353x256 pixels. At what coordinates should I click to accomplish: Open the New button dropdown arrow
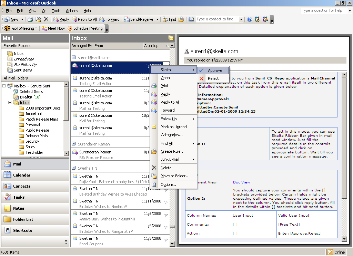tap(22, 20)
